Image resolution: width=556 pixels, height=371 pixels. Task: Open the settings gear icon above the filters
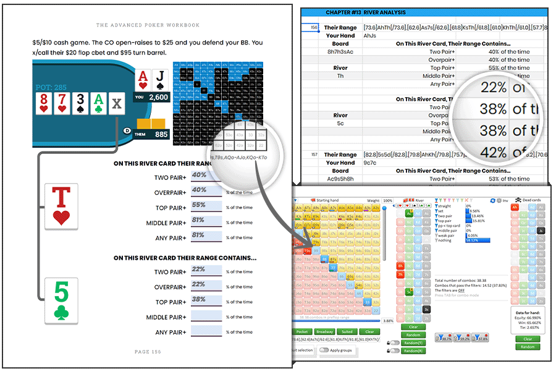pyautogui.click(x=499, y=200)
